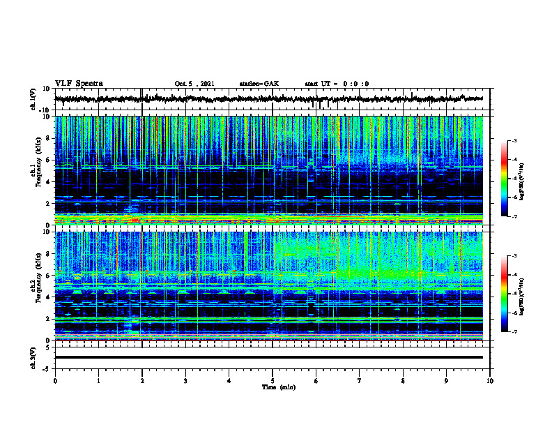The image size is (552, 427).
Task: Click the "-3" label on ch.2 color bar
Action: [514, 256]
